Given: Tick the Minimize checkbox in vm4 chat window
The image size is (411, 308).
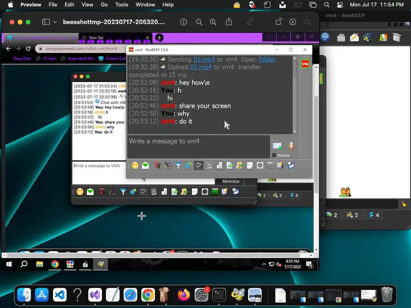Looking at the screenshot, I should click(x=274, y=155).
